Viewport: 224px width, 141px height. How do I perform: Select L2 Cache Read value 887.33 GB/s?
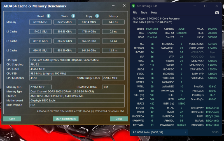[x=40, y=41]
